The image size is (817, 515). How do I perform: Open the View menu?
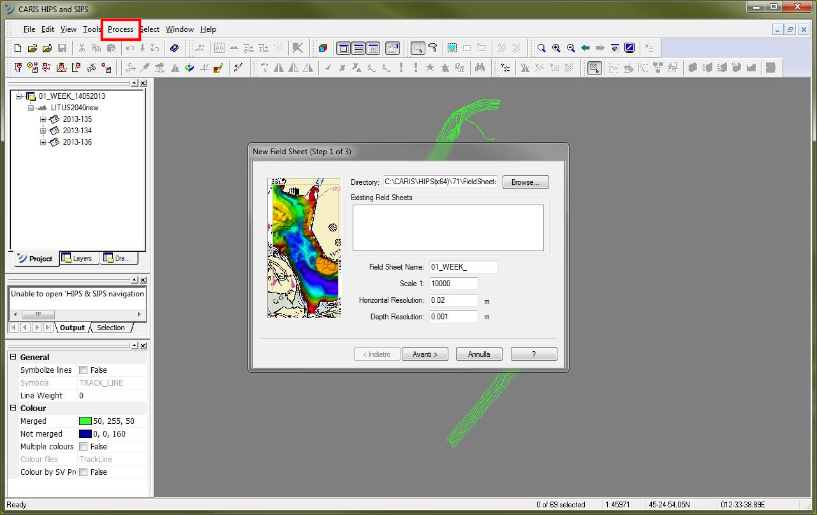tap(68, 29)
